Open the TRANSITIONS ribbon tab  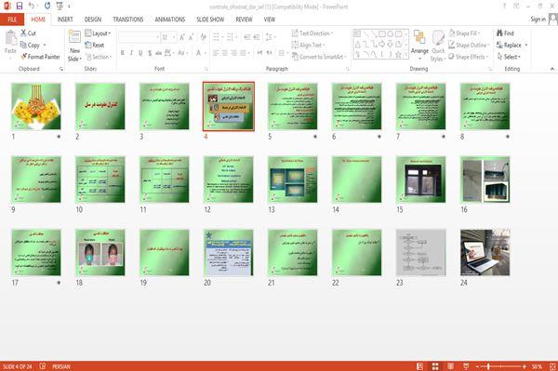[128, 20]
